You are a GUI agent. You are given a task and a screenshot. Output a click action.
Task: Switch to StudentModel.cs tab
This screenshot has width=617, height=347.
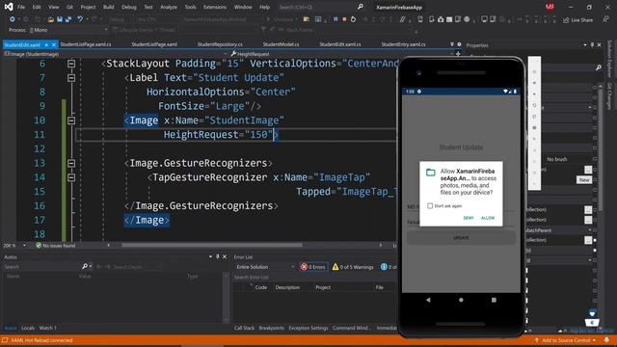(281, 44)
